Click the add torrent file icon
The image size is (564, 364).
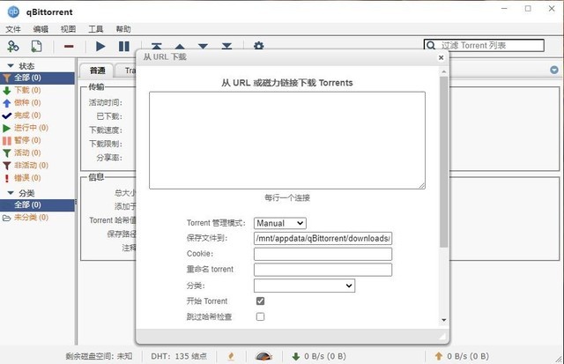pyautogui.click(x=36, y=47)
